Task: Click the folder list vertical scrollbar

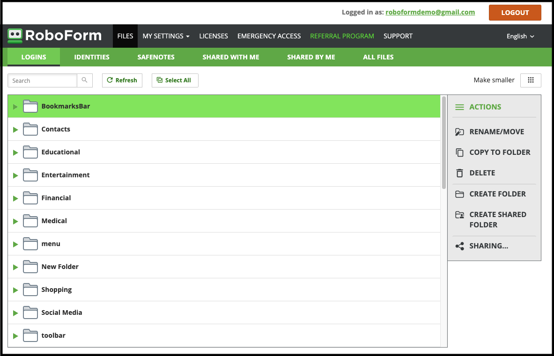Action: pos(444,142)
